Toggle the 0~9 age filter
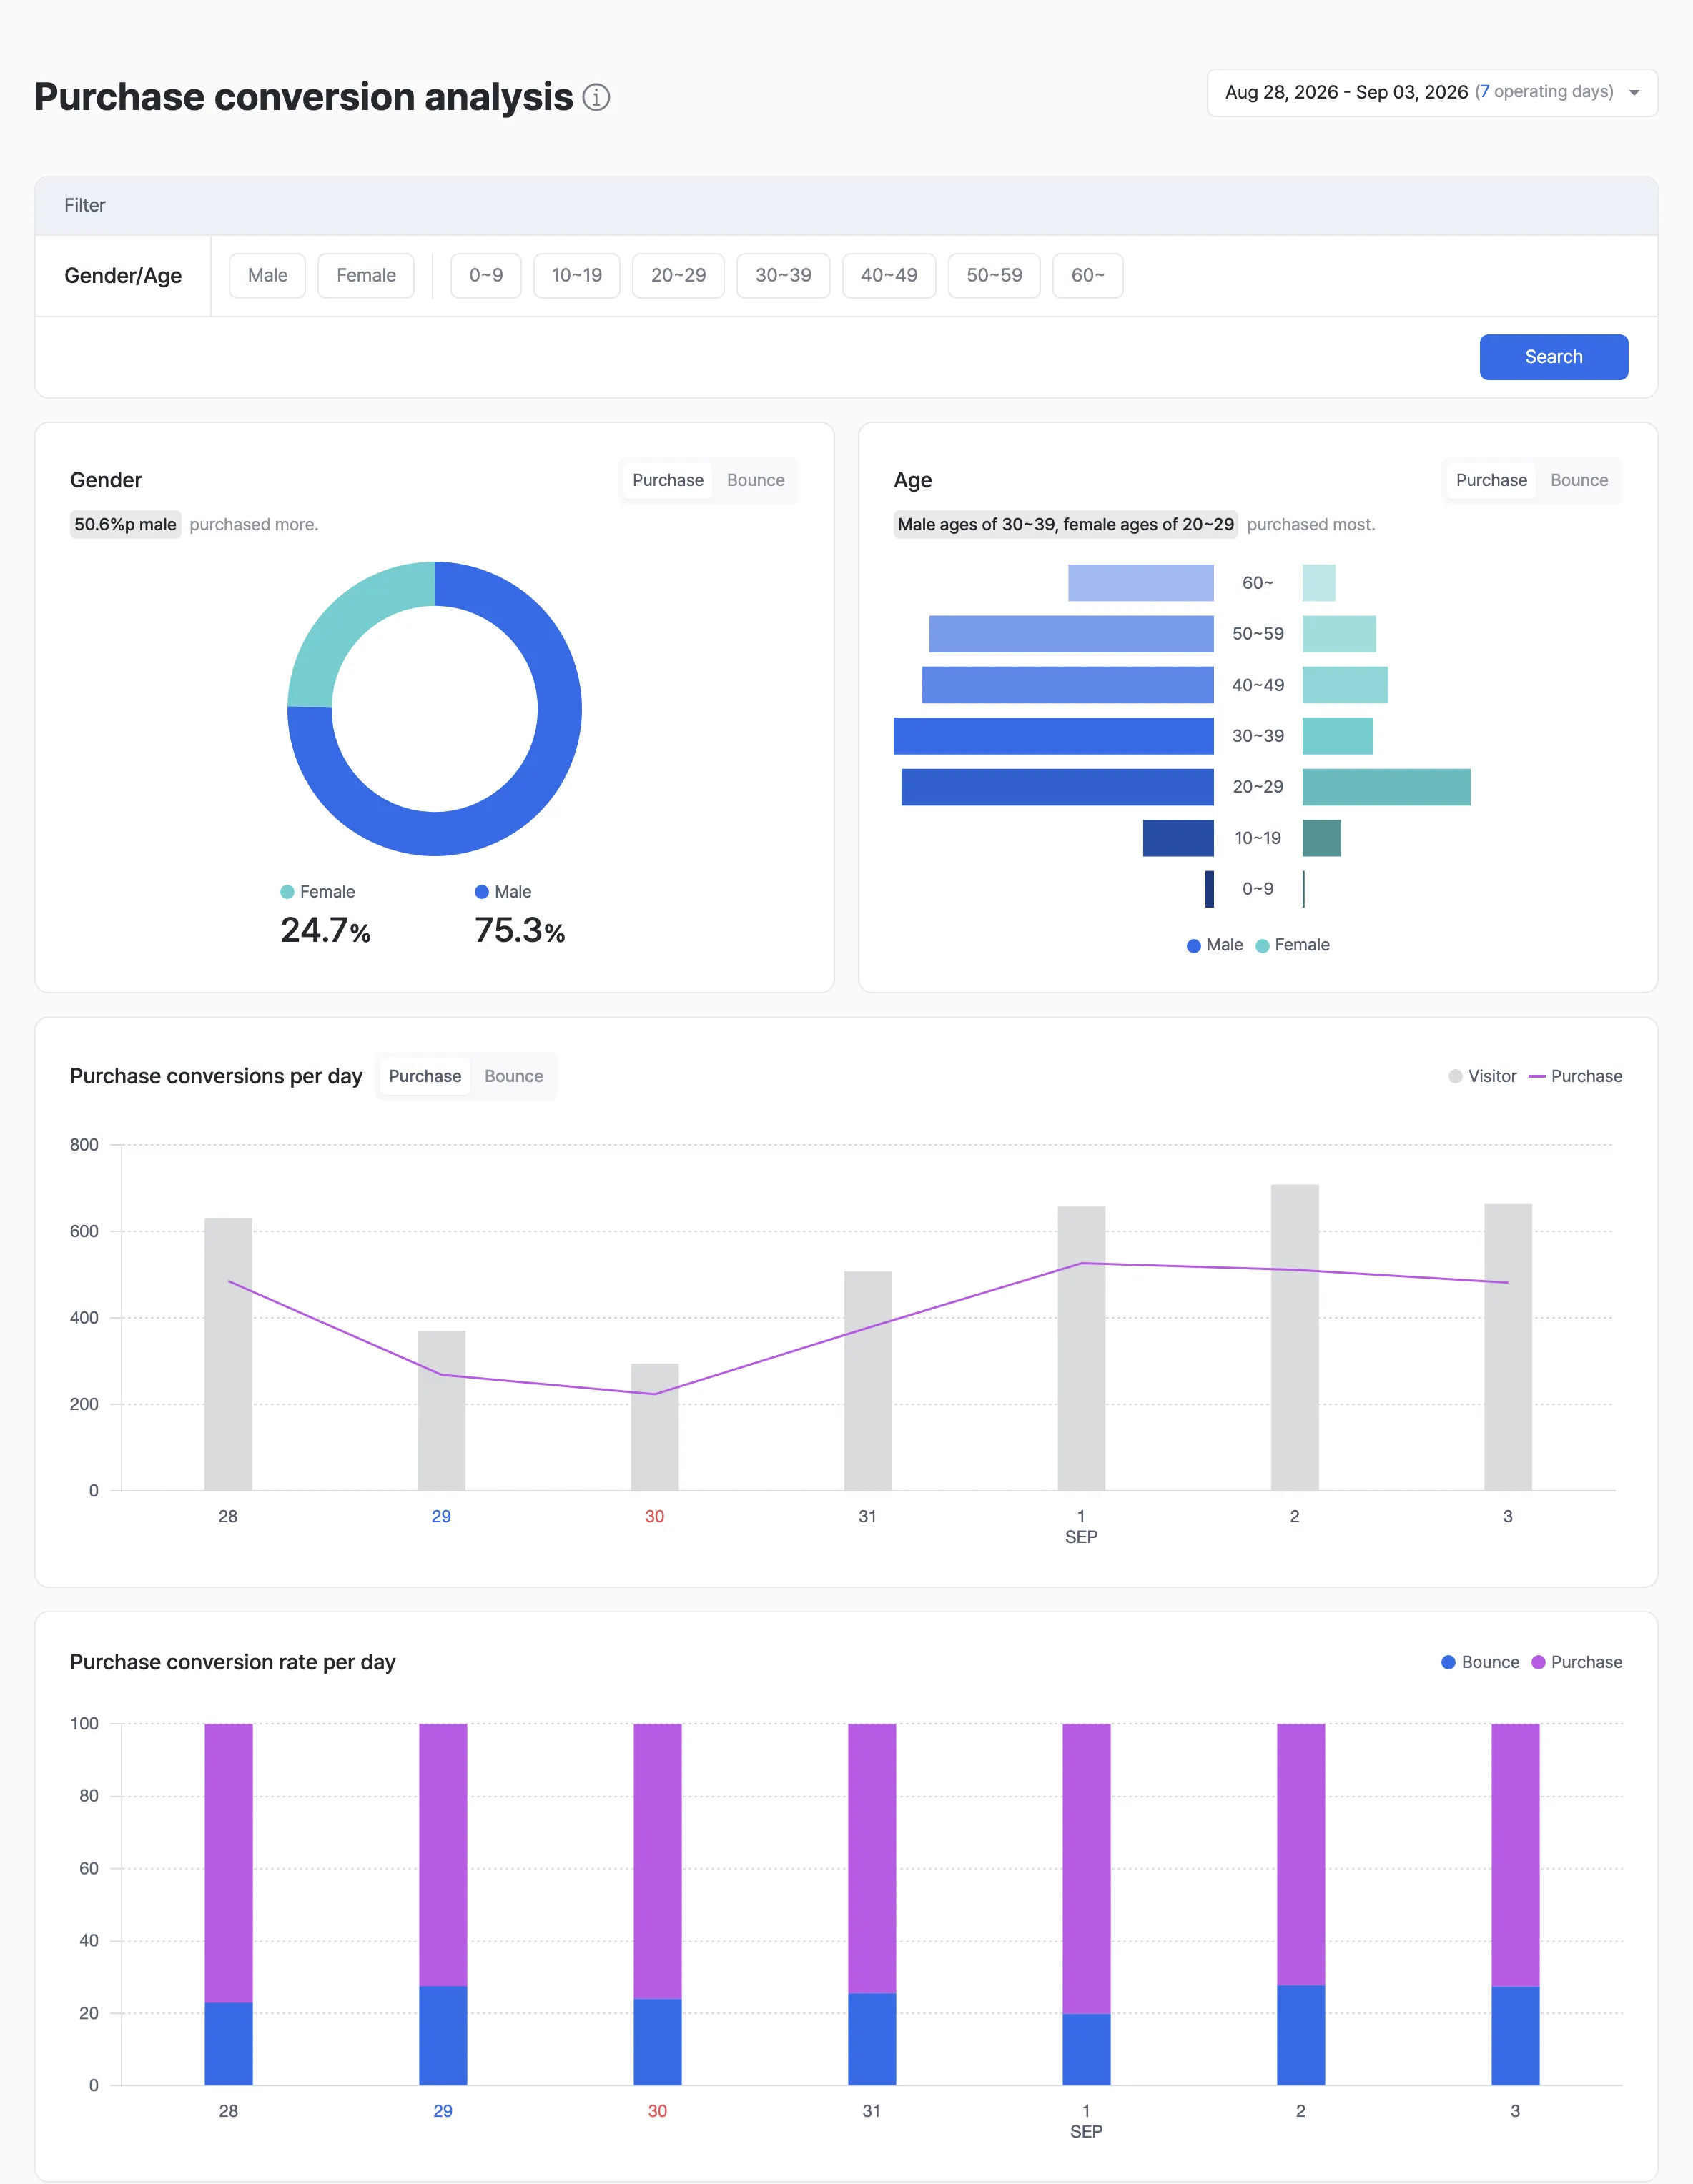The image size is (1693, 2184). [486, 275]
